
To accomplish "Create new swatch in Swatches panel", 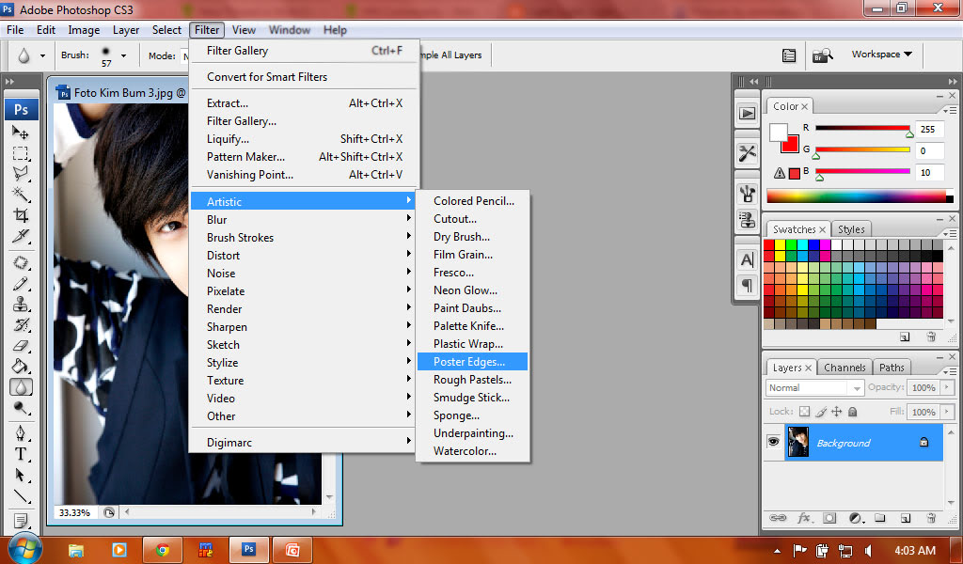I will pyautogui.click(x=905, y=337).
